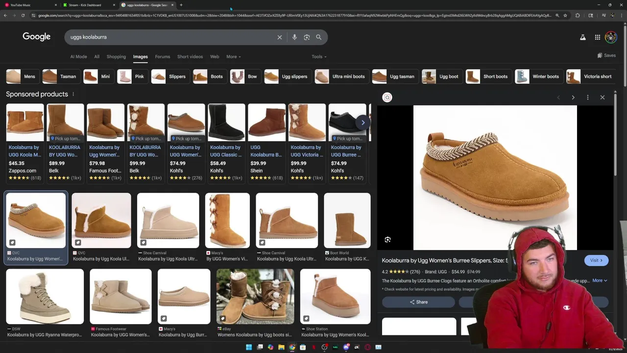
Task: Open OBS Studio from the taskbar
Action: 324,347
